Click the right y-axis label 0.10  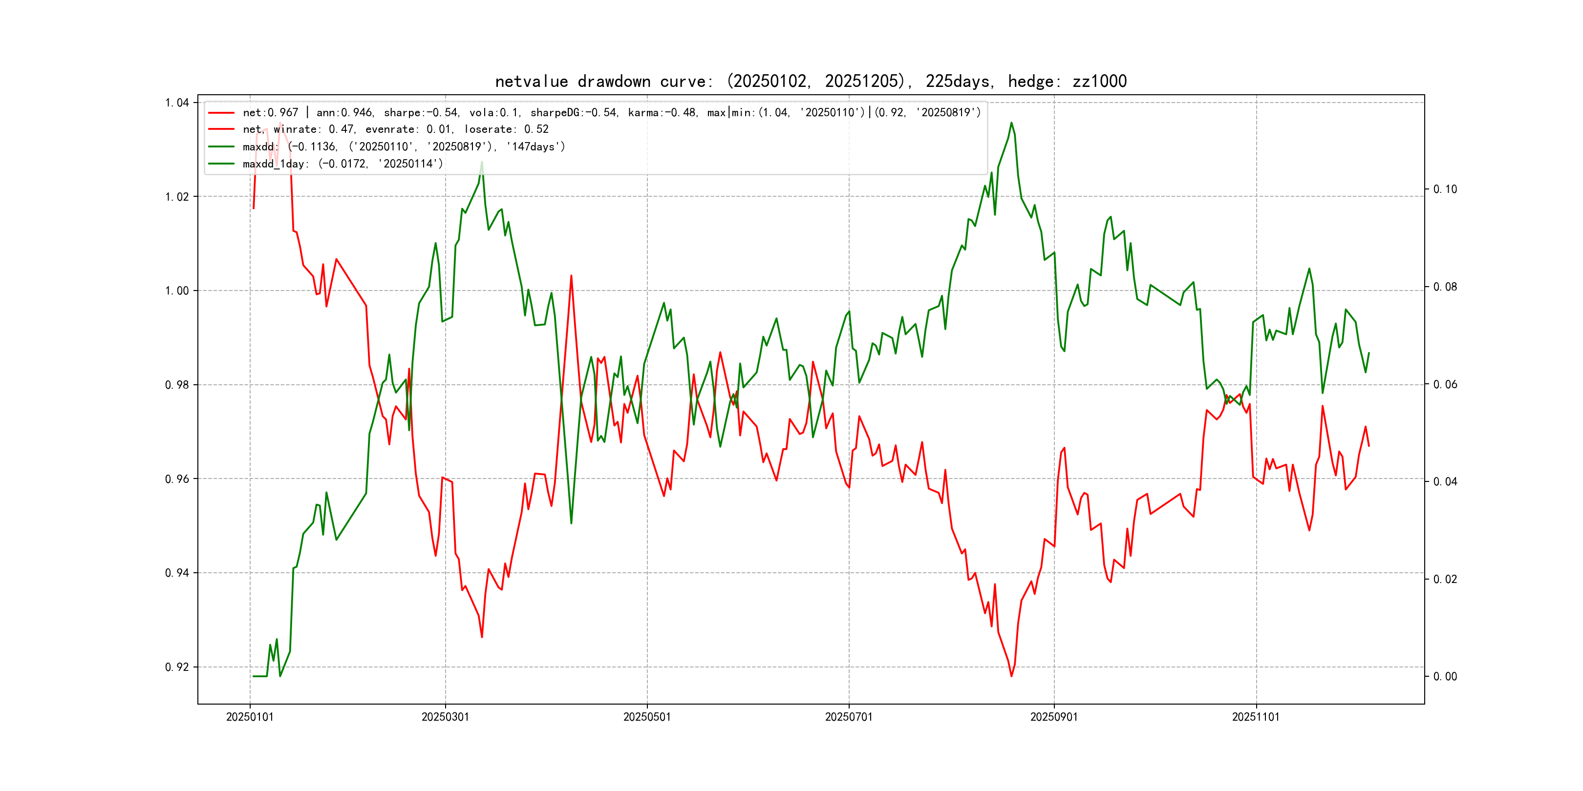pos(1445,189)
